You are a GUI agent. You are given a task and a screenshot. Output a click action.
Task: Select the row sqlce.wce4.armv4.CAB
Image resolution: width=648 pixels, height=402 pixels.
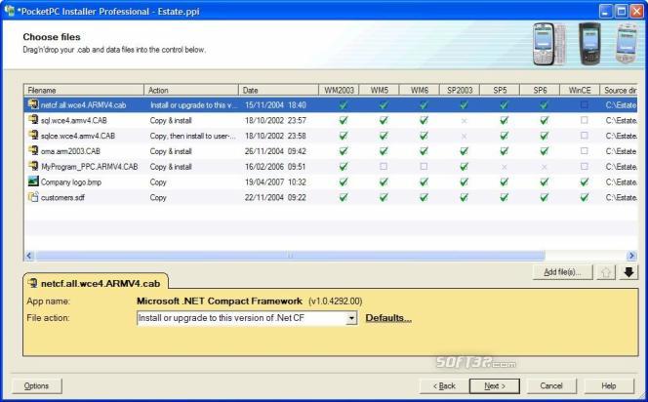click(331, 136)
